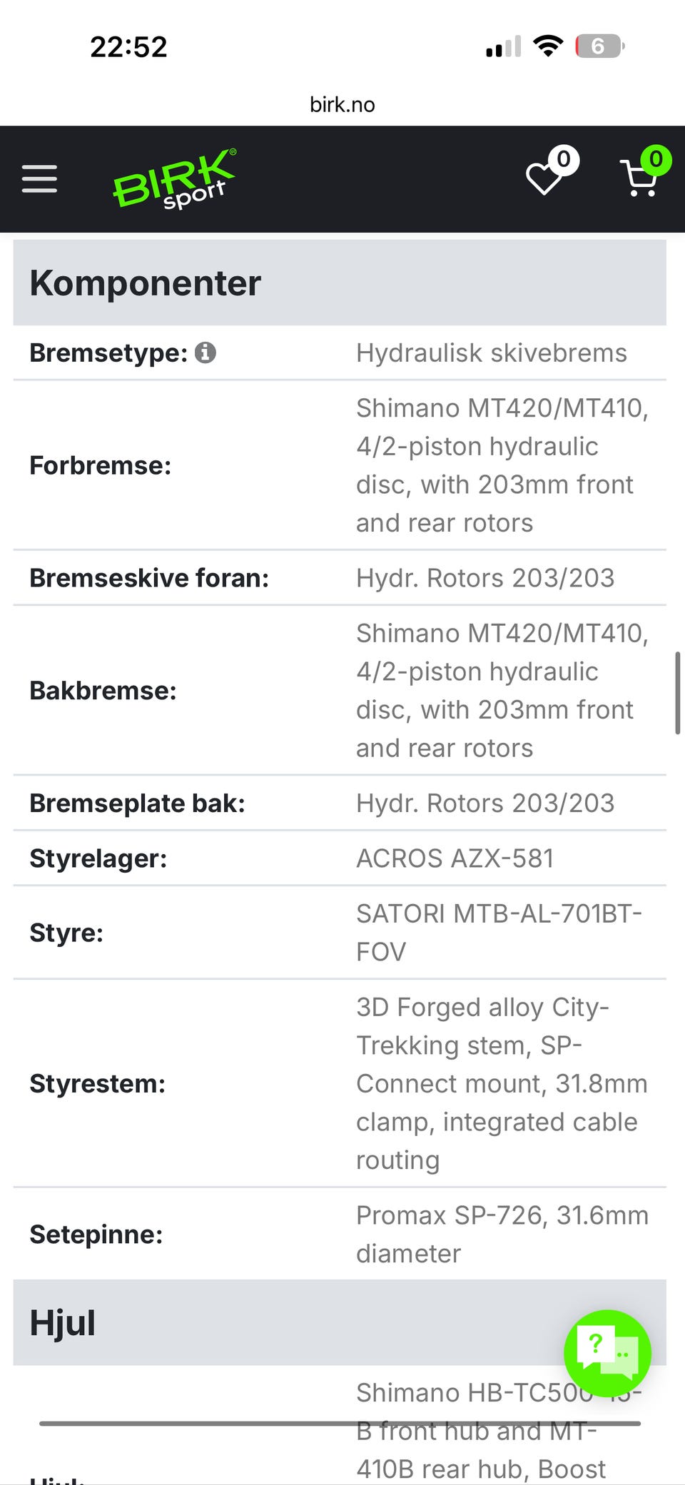Tap the battery indicator in status bar

coord(600,46)
